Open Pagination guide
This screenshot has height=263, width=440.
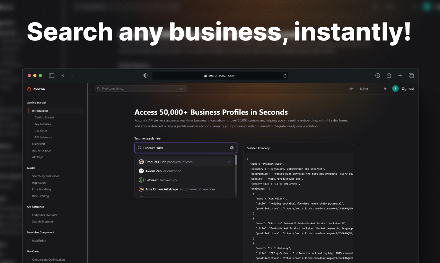coord(39,183)
